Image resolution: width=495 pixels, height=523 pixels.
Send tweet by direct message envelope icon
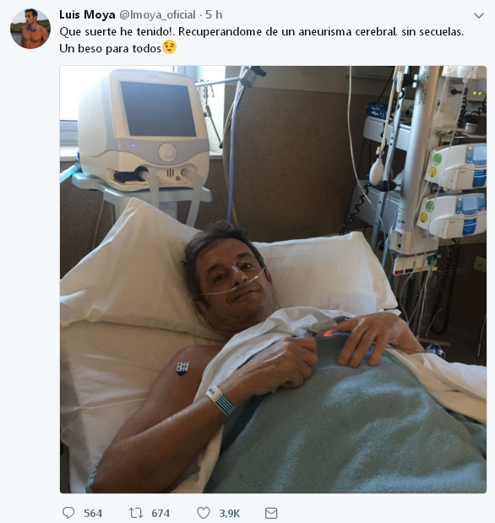pos(271,513)
